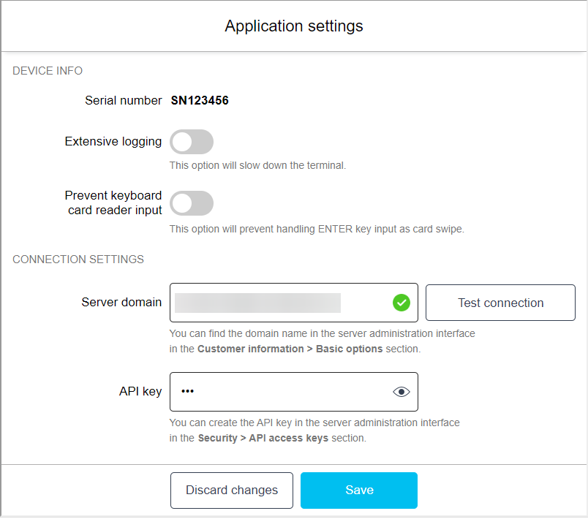Click the API key label
Viewport: 588px width, 519px height.
140,392
